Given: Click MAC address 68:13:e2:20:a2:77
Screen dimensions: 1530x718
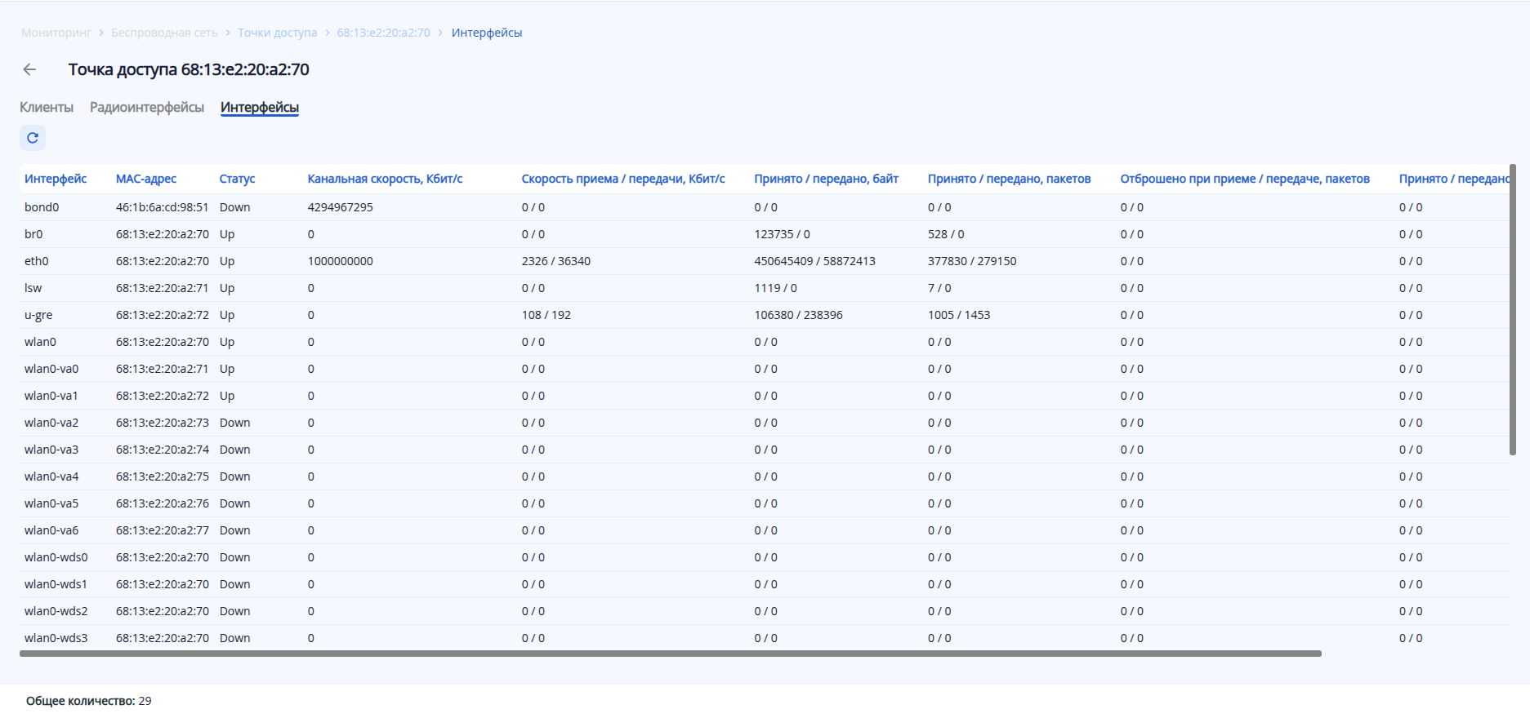Looking at the screenshot, I should pyautogui.click(x=163, y=530).
